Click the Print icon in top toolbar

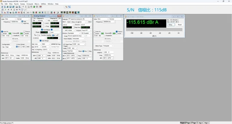pos(17,7)
